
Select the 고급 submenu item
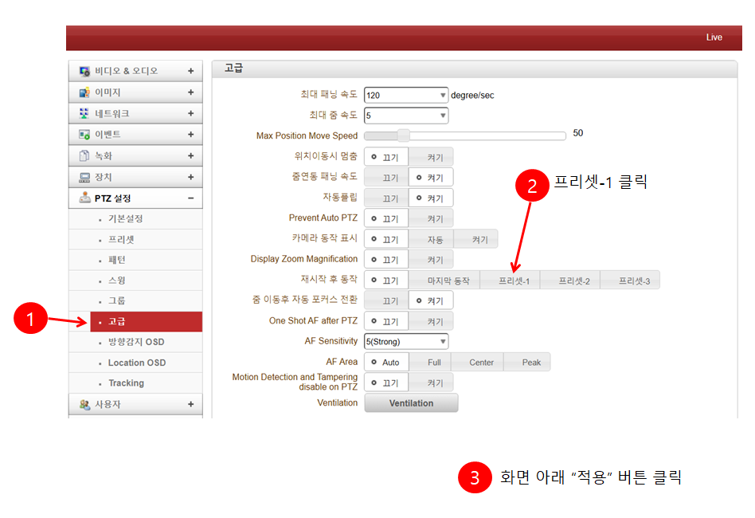click(146, 321)
